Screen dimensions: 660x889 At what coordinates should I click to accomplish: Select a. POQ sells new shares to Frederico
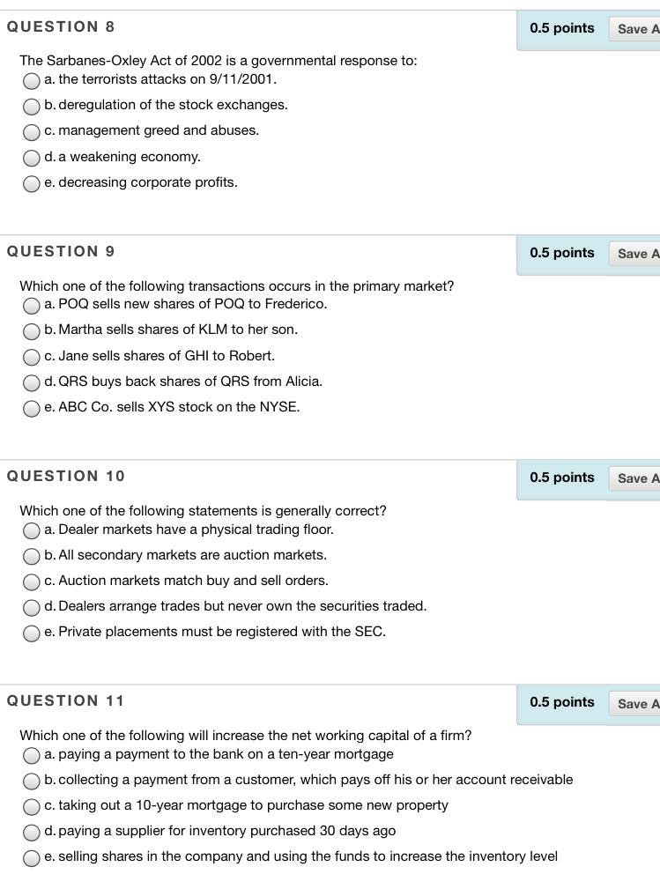pyautogui.click(x=31, y=306)
